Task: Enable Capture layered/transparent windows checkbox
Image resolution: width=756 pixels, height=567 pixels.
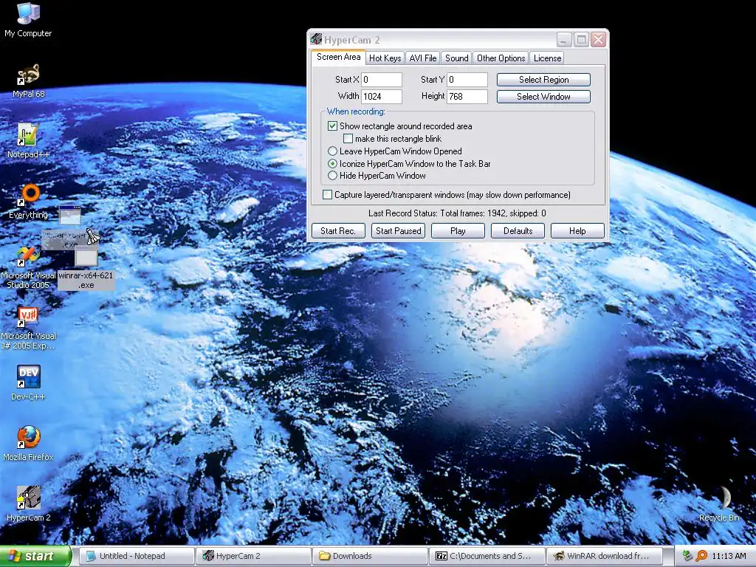Action: click(327, 195)
